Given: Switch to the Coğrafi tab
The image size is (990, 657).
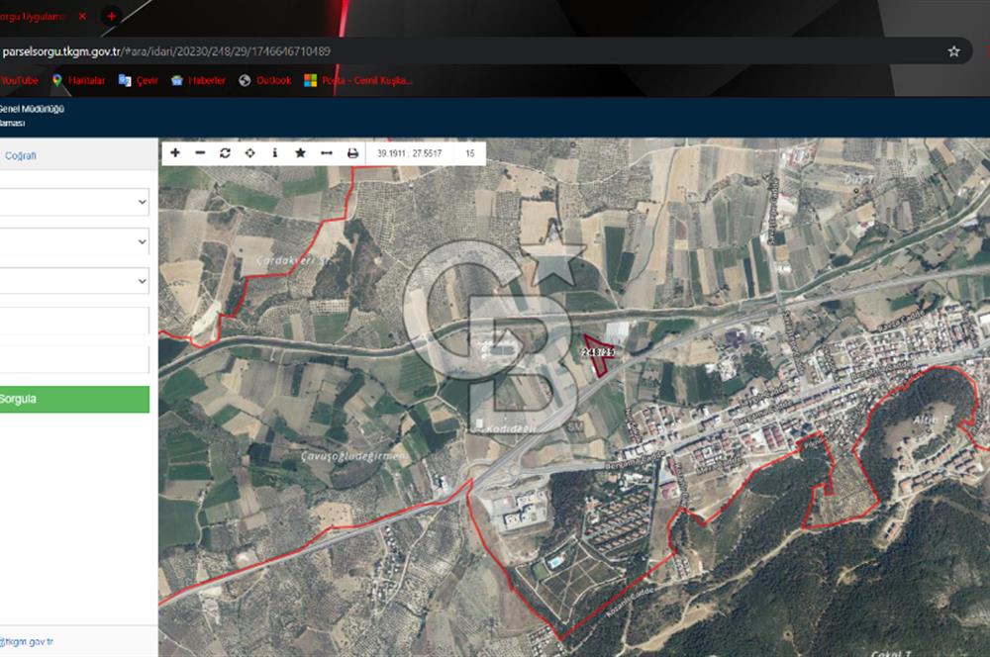Looking at the screenshot, I should click(21, 155).
